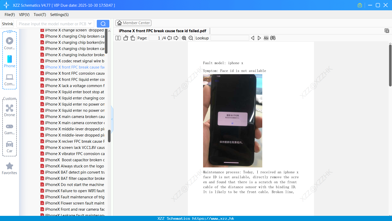Image resolution: width=392 pixels, height=221 pixels.
Task: Zoom out of the PDF
Action: click(191, 38)
